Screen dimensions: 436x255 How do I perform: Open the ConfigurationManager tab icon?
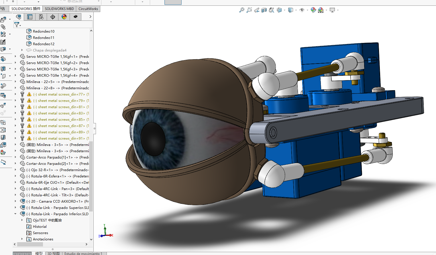41,17
